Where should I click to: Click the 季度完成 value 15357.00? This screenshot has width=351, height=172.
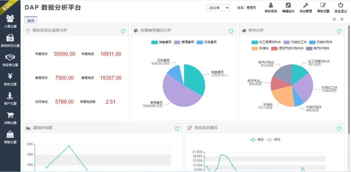click(x=111, y=78)
